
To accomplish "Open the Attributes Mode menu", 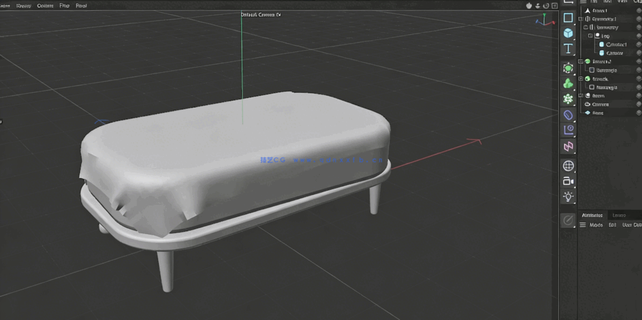I will coord(596,225).
